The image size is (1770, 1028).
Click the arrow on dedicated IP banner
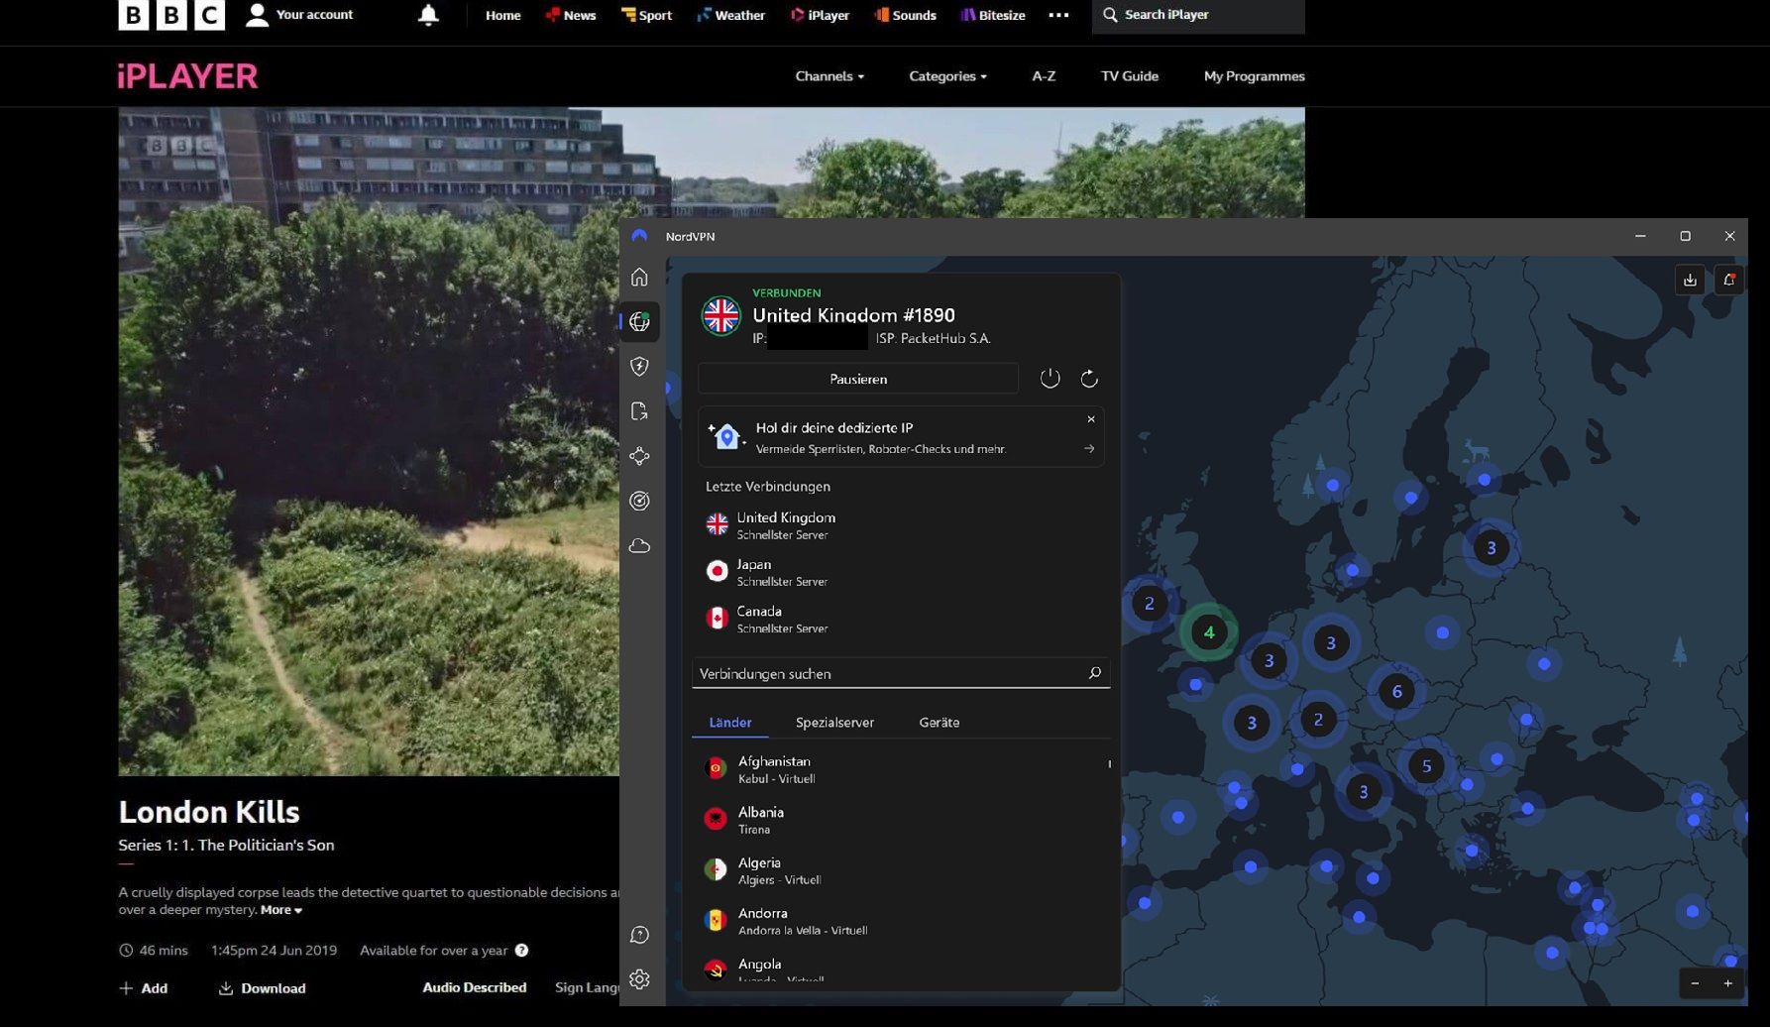pyautogui.click(x=1089, y=449)
